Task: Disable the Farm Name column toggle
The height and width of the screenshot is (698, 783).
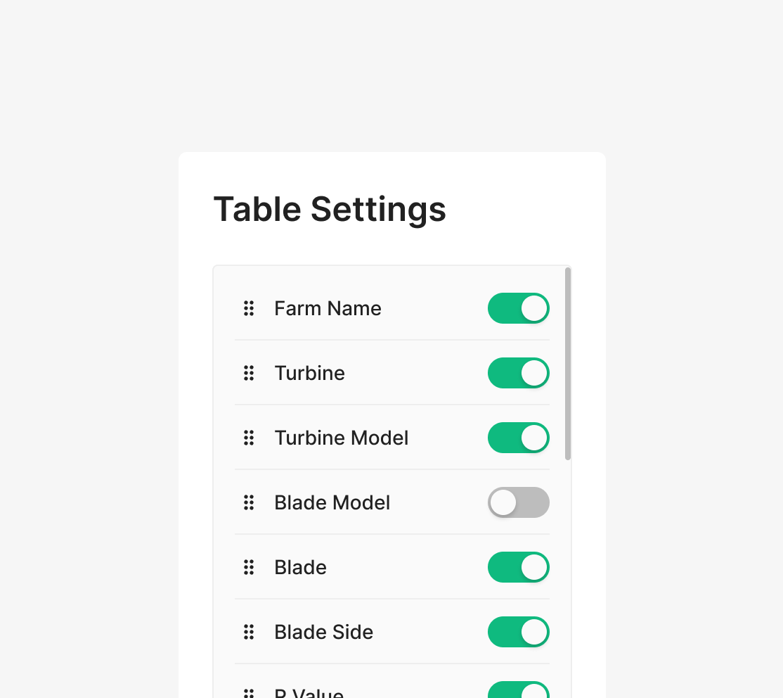Action: 519,308
